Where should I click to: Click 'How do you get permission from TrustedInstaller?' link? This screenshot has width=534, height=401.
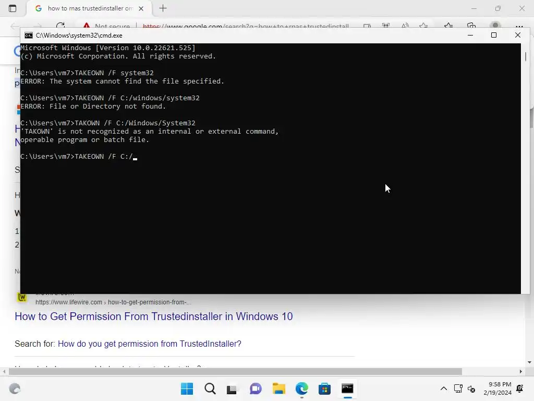tap(150, 344)
